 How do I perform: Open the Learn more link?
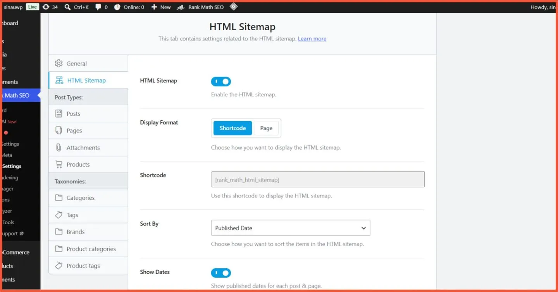312,39
